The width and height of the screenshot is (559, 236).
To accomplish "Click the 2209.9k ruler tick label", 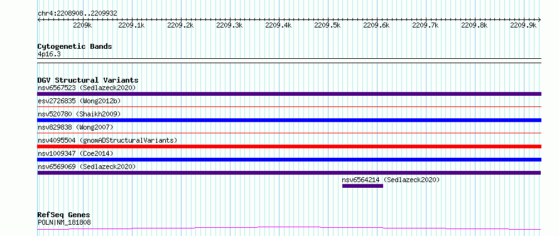I will (x=523, y=25).
